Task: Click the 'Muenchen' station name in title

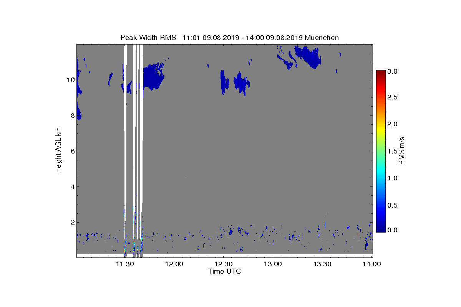Action: (x=322, y=38)
